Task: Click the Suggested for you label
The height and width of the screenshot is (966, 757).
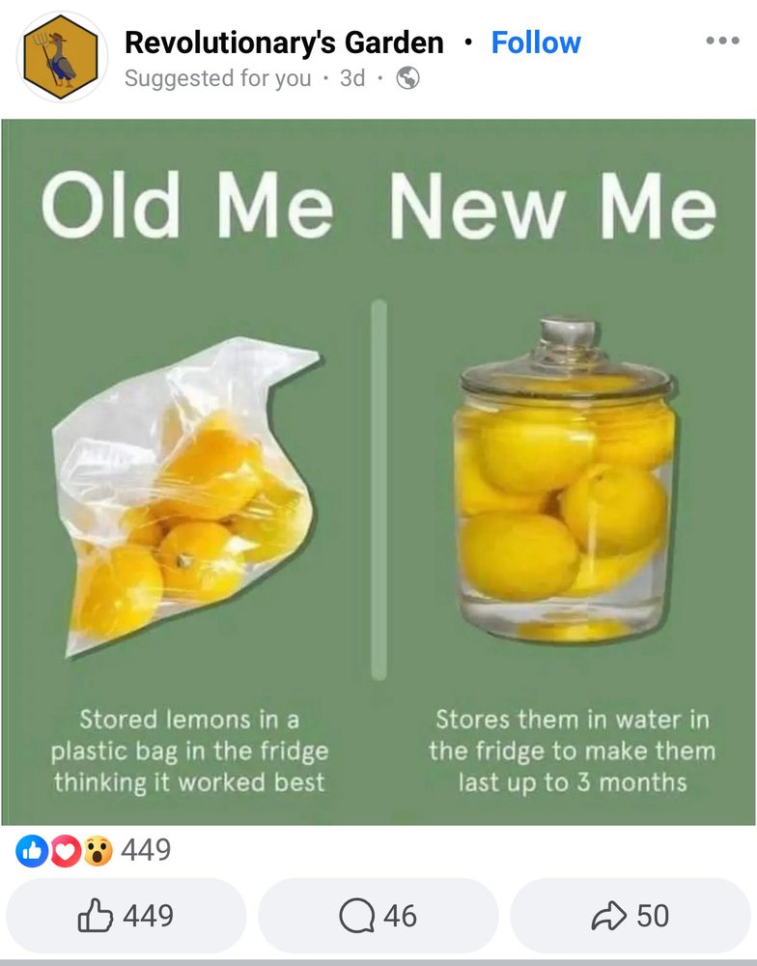Action: (218, 78)
